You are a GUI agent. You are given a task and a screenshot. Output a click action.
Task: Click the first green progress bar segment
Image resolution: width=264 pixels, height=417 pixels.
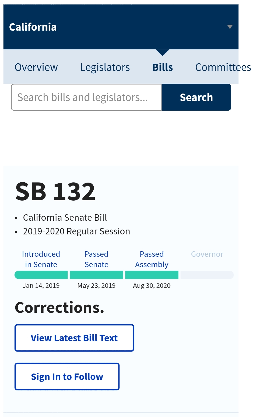click(x=41, y=275)
